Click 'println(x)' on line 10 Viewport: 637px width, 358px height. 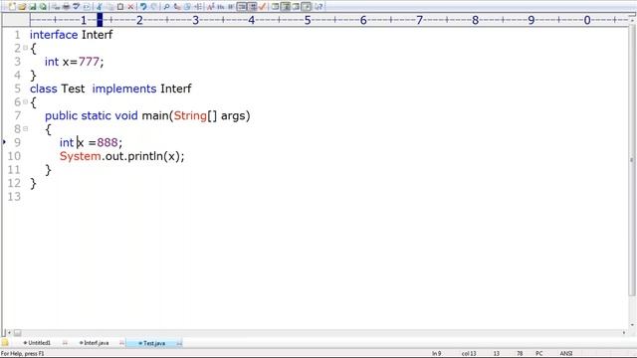click(154, 156)
